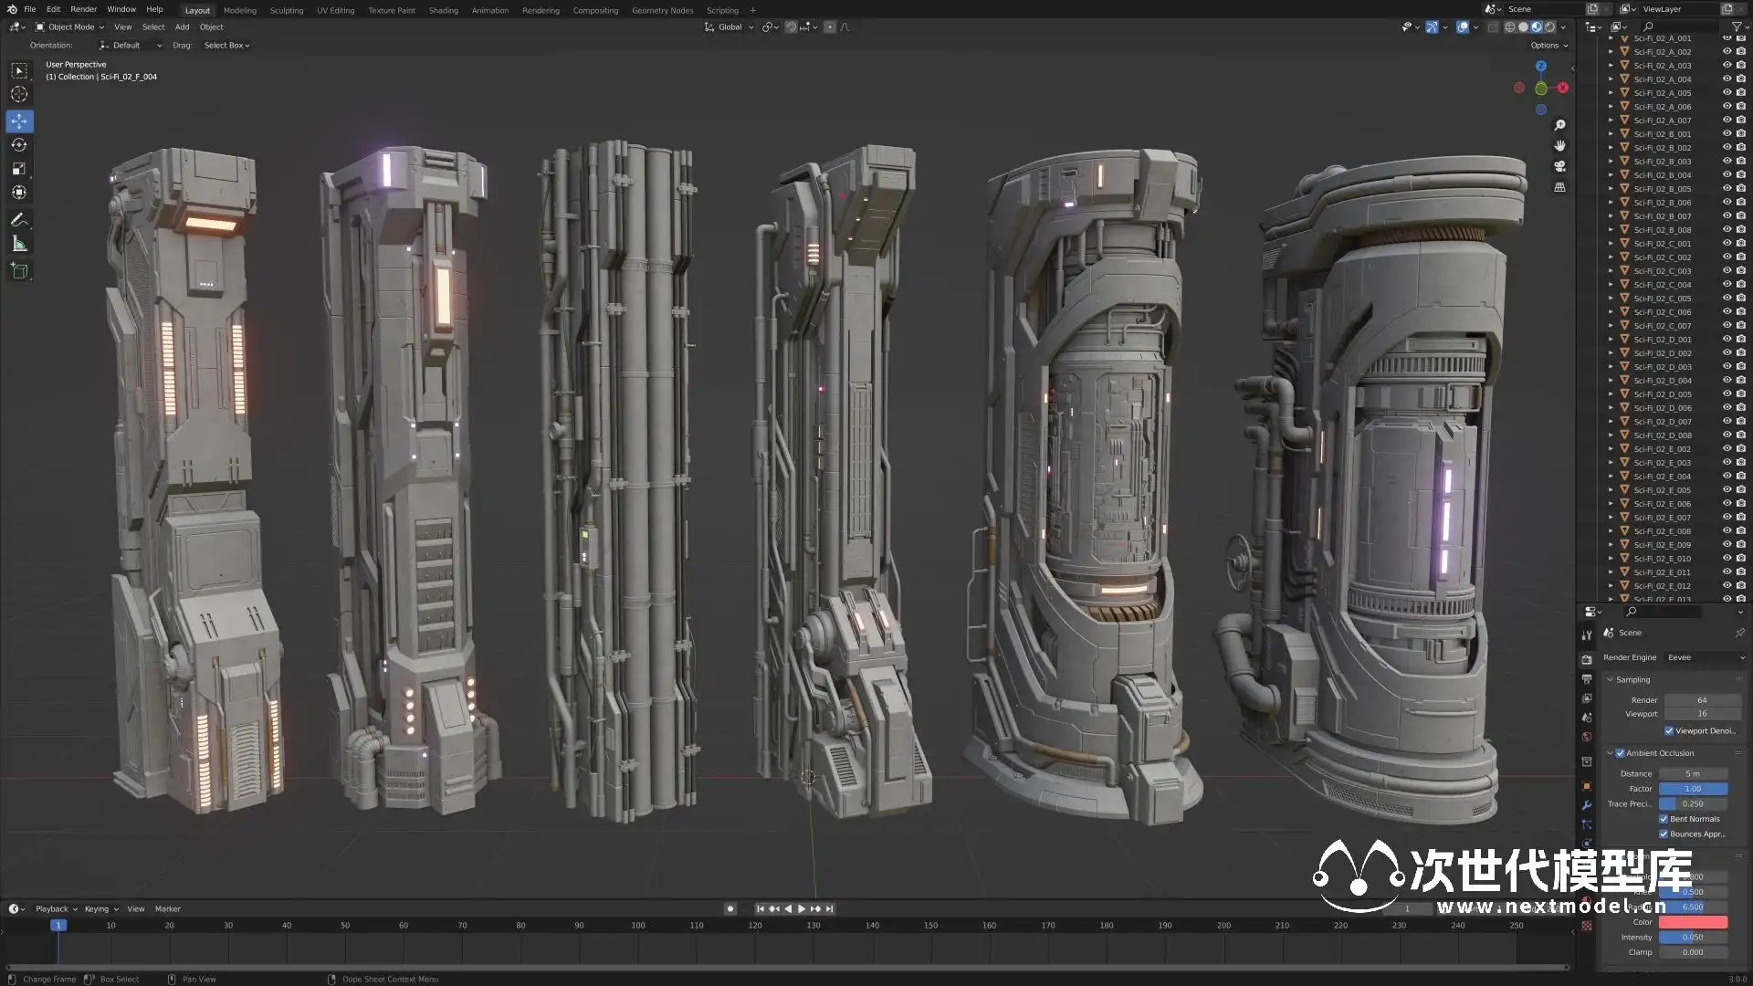Select the Add Cube tool

tap(19, 270)
